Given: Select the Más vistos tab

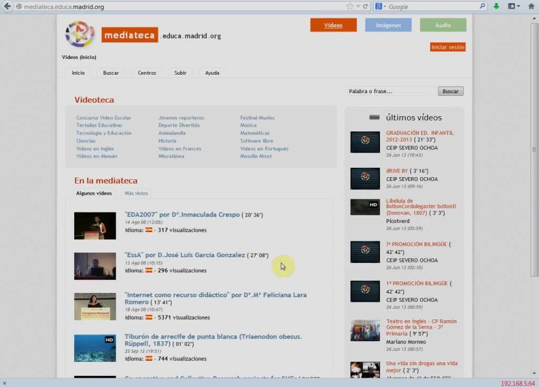Looking at the screenshot, I should tap(136, 193).
